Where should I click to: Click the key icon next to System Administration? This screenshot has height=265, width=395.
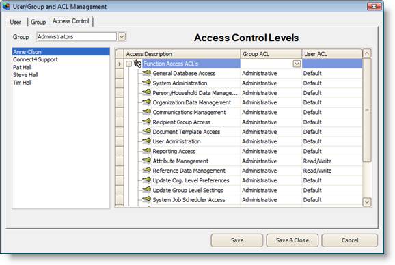[x=146, y=83]
